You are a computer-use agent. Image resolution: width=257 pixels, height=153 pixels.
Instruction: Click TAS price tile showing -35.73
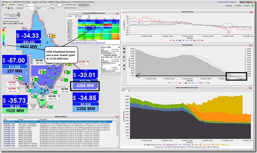[x=15, y=100]
